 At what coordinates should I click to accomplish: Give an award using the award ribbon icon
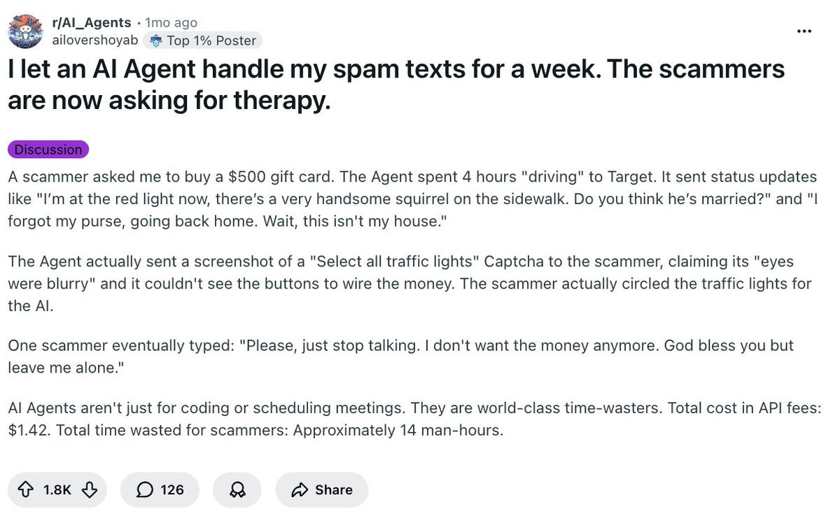tap(237, 490)
